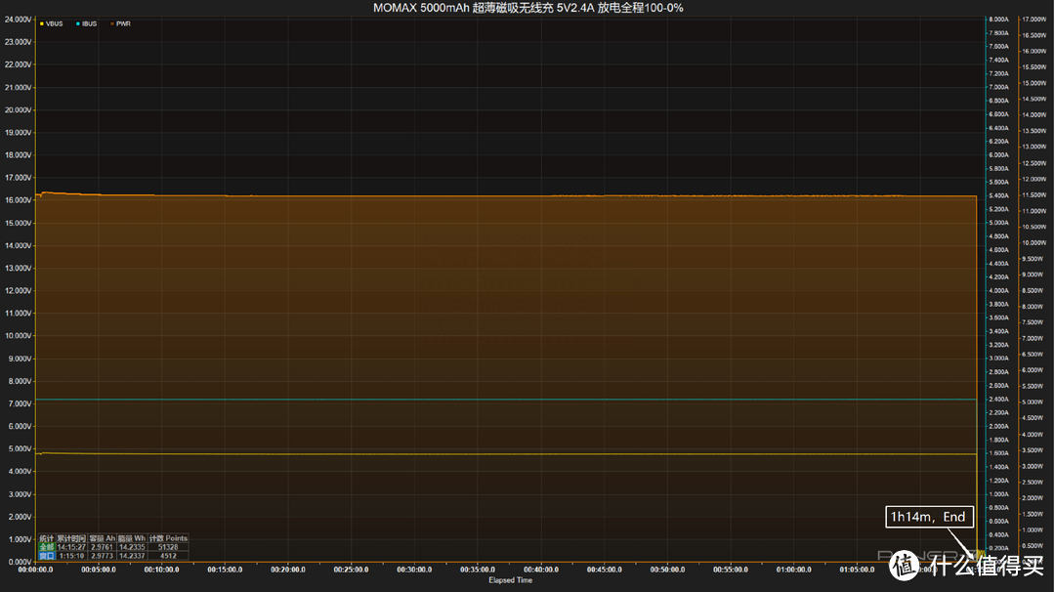The height and width of the screenshot is (592, 1055).
Task: Click the 5.000V voltage axis label
Action: [20, 448]
